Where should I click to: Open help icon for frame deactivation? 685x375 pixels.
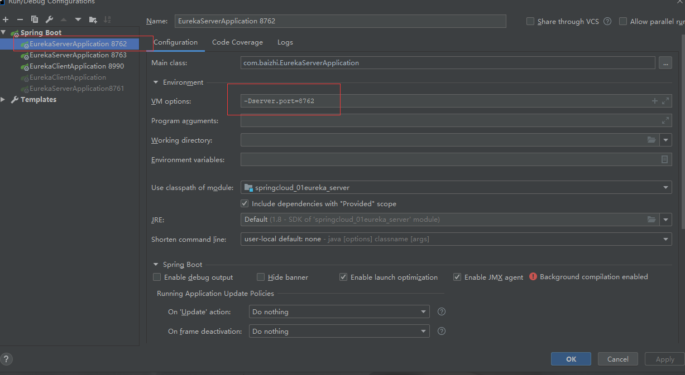[442, 331]
